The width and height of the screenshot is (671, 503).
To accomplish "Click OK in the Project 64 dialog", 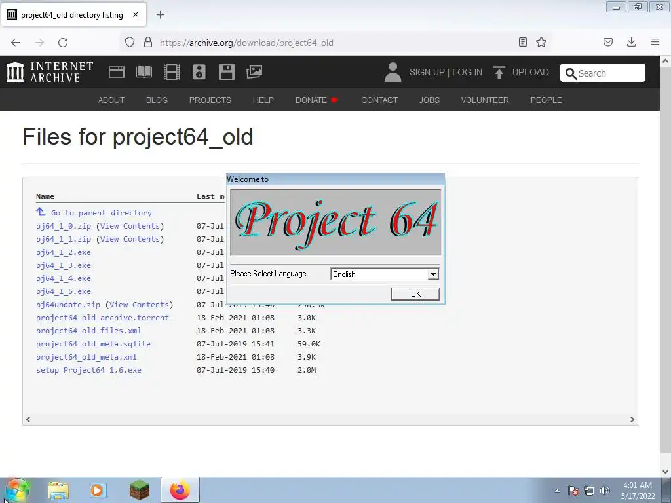I will point(415,294).
